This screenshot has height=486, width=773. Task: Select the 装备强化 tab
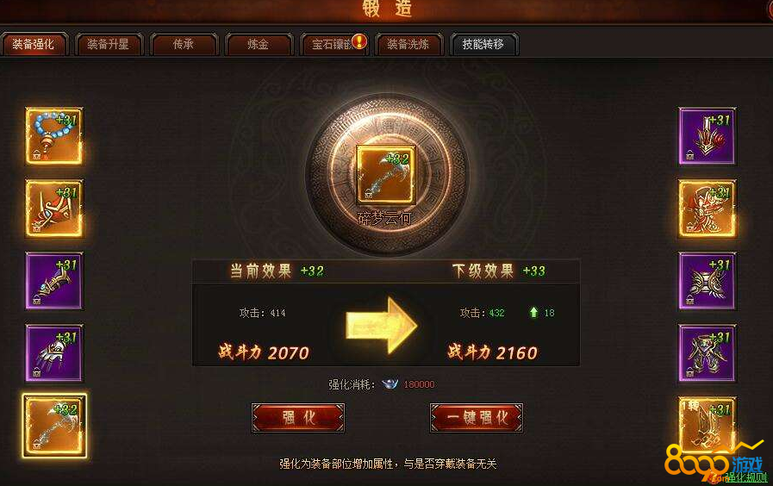[x=34, y=44]
